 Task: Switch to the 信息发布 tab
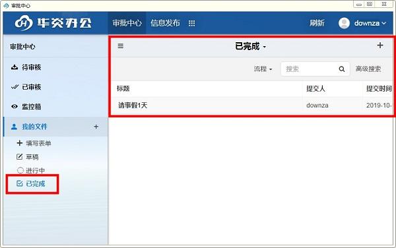165,23
